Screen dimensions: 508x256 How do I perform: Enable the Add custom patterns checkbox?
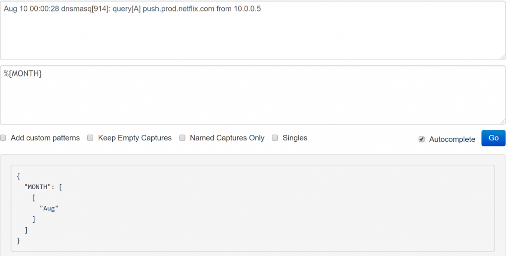tap(3, 138)
